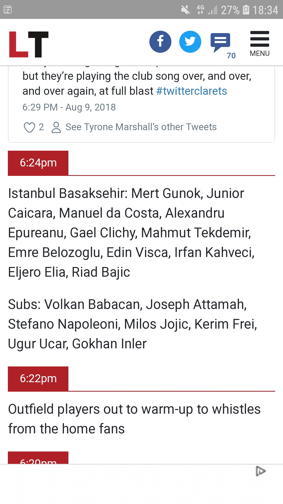Tap the Istanbul Basaksehir lineup paragraph
Screen dimensions: 283x504
pyautogui.click(x=131, y=233)
